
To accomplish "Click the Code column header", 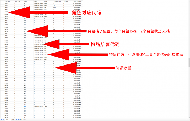I will point(46,1).
